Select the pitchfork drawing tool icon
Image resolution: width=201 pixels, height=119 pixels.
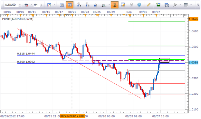175,5
